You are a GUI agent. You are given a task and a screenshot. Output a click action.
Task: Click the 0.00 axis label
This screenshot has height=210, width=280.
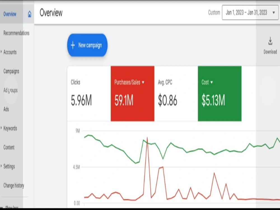tap(77, 203)
